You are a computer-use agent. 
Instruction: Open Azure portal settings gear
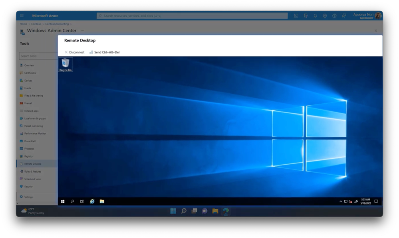tap(325, 16)
